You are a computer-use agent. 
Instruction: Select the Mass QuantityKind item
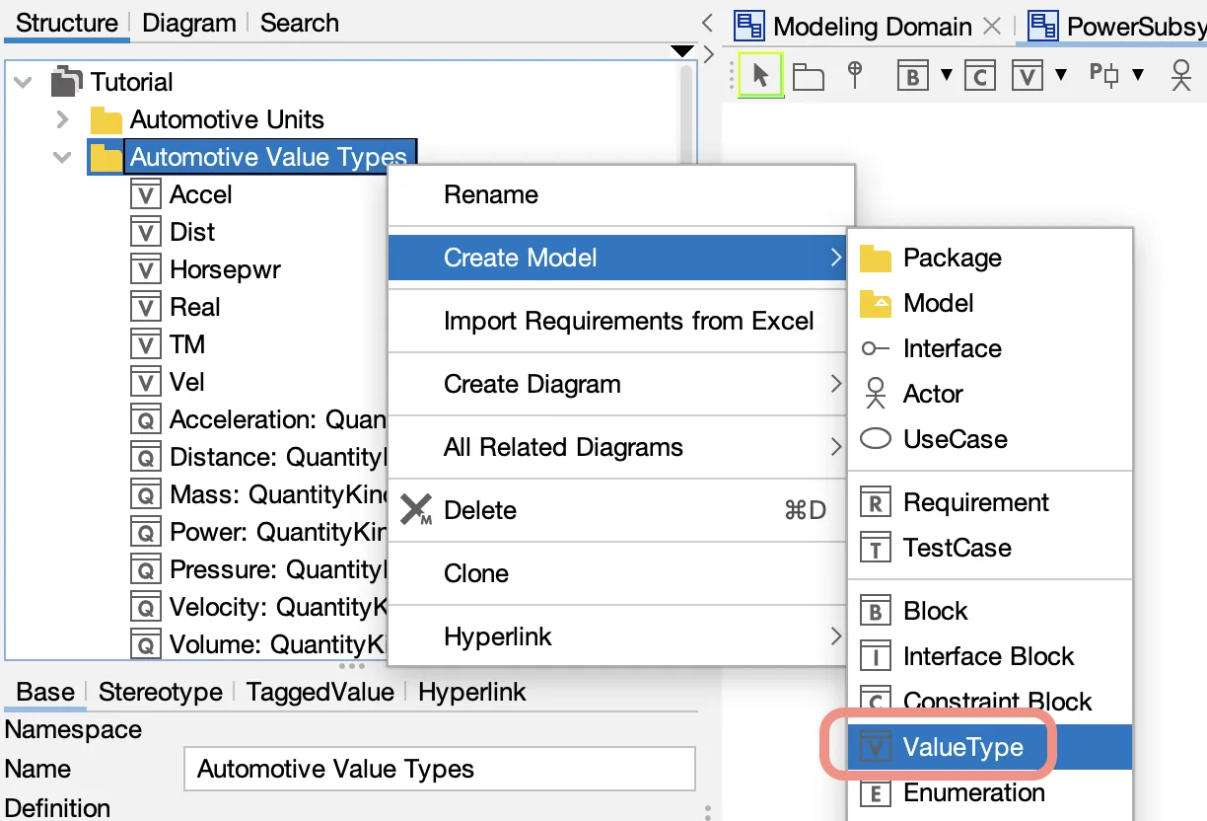277,494
